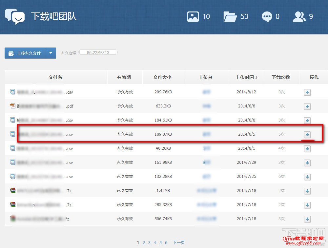Click the uploader name on the 1.42MB row
The height and width of the screenshot is (248, 328).
[x=206, y=191]
